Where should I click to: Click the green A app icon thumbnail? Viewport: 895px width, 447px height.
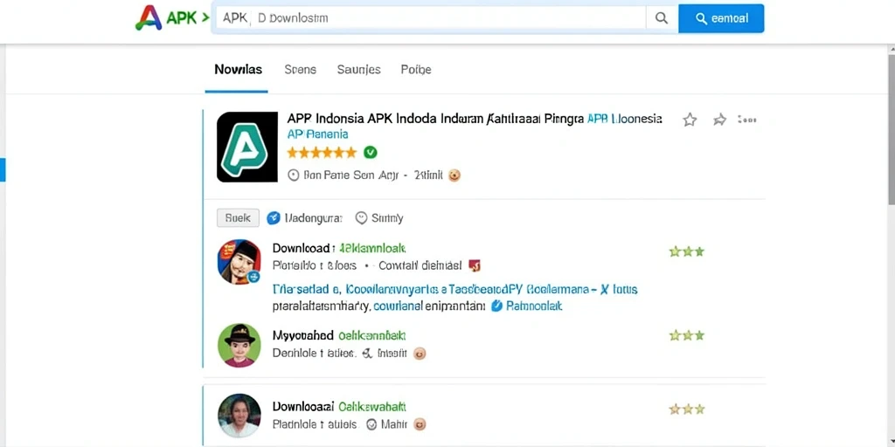pyautogui.click(x=247, y=147)
